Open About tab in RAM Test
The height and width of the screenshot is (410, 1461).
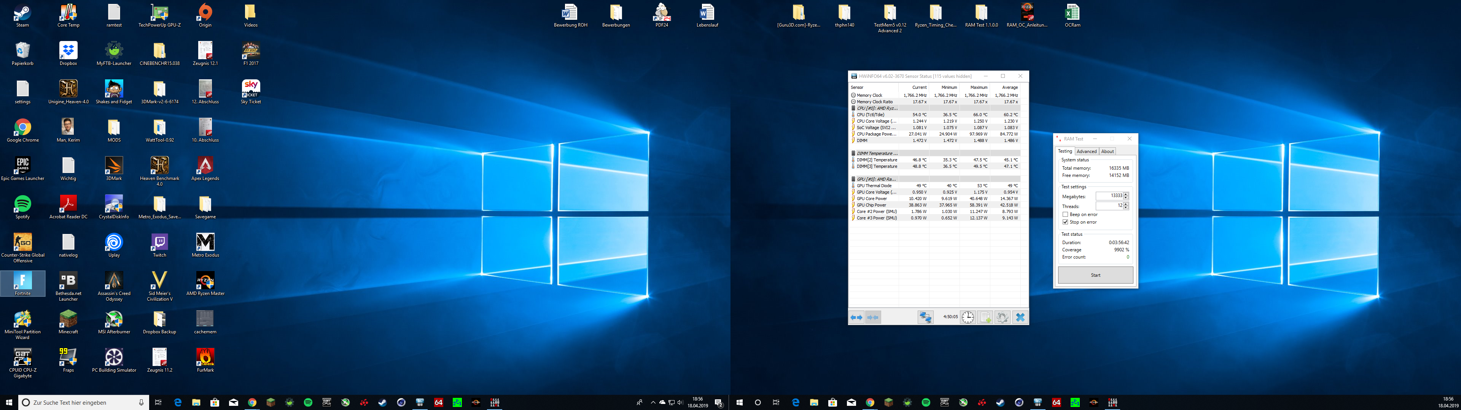[x=1107, y=151]
